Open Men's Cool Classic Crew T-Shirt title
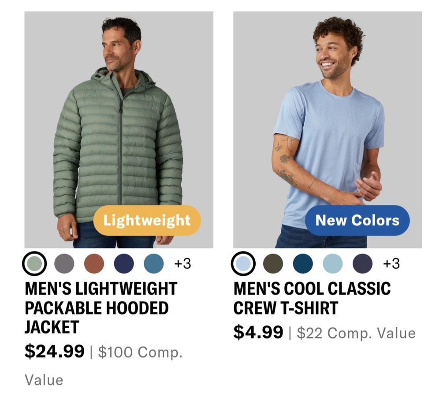The image size is (428, 397). pos(312,298)
